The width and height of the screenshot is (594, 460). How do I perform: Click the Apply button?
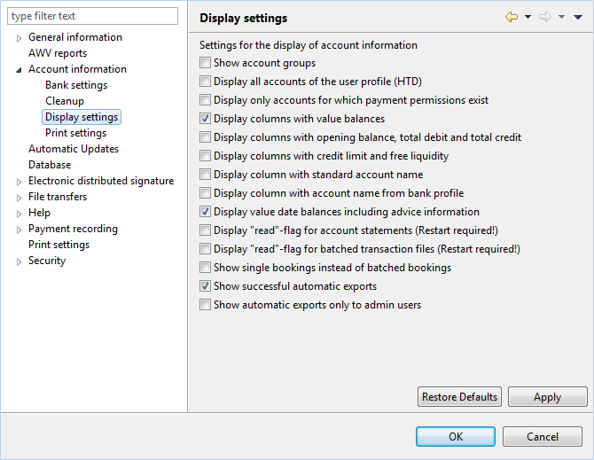(x=547, y=396)
